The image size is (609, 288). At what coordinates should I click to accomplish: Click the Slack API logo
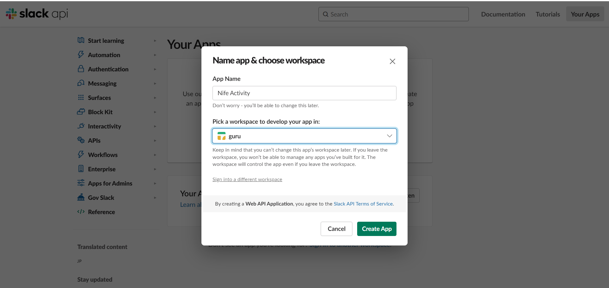click(x=36, y=14)
